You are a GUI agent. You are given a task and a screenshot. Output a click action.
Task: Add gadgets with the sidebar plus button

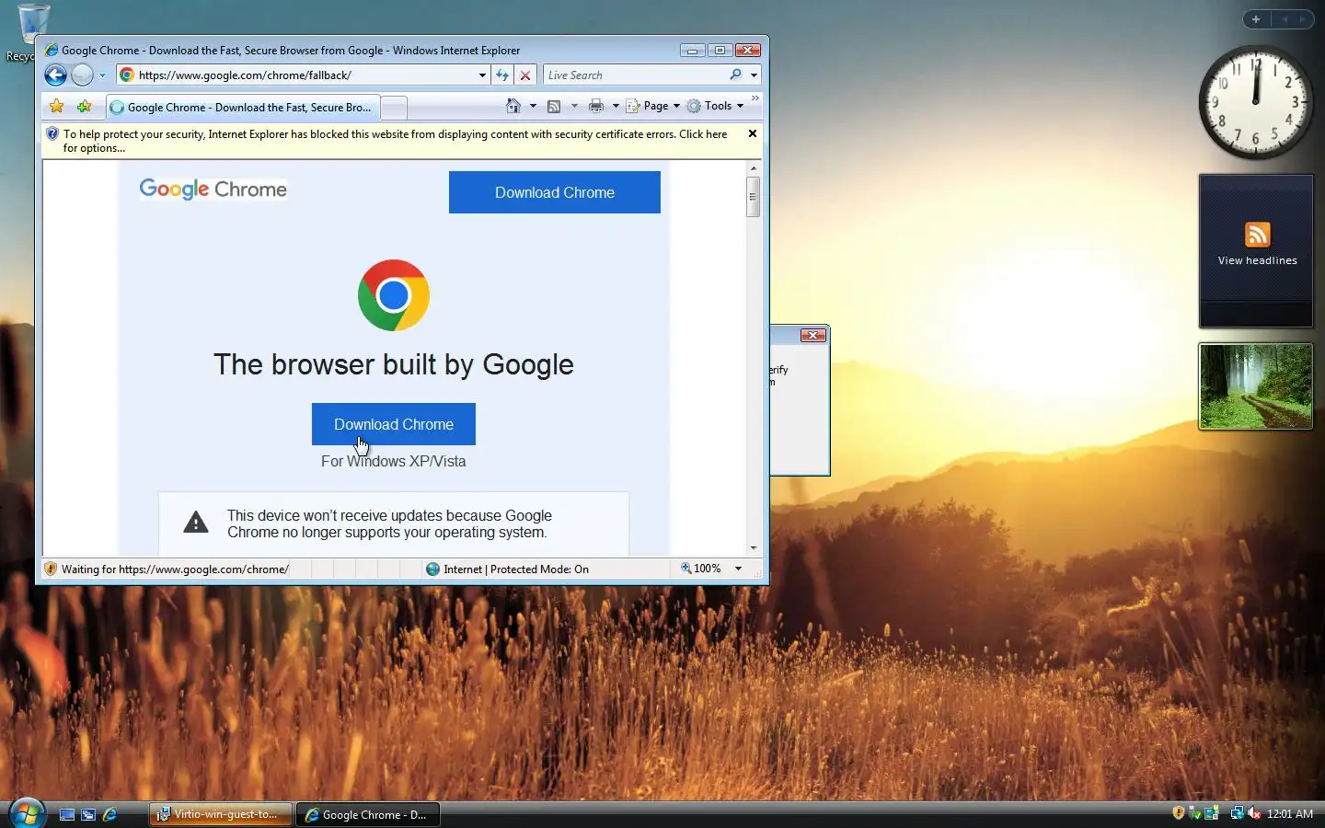(x=1255, y=19)
